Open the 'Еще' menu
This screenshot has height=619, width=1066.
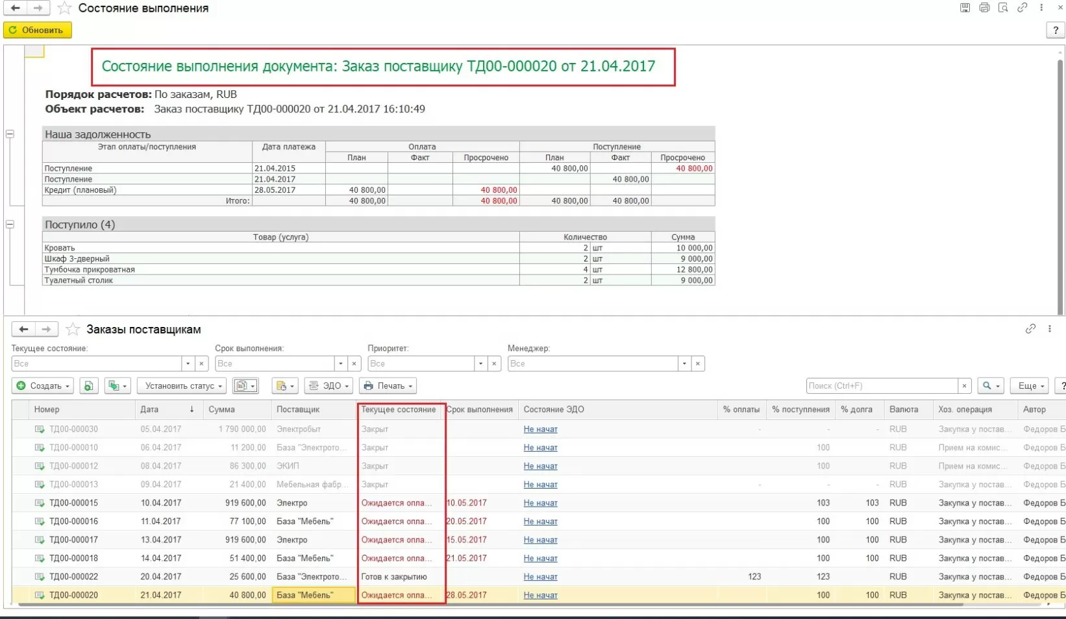[x=1030, y=386]
